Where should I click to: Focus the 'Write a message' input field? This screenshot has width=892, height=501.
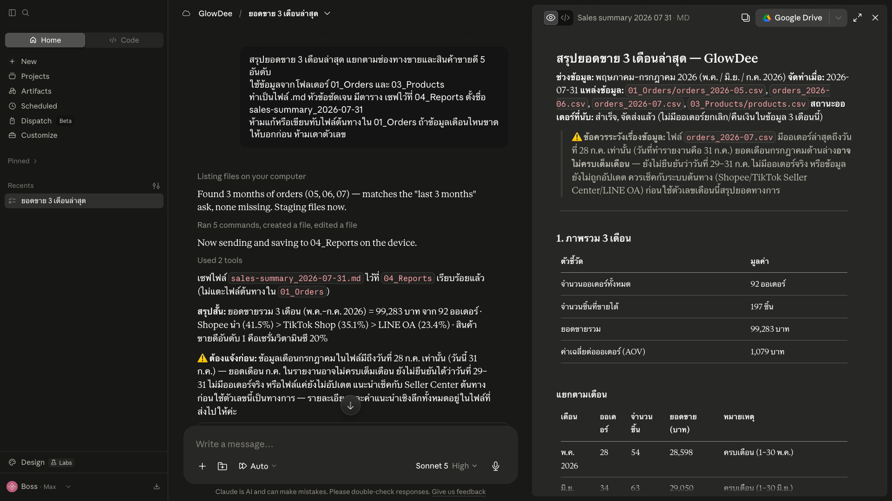coord(350,444)
